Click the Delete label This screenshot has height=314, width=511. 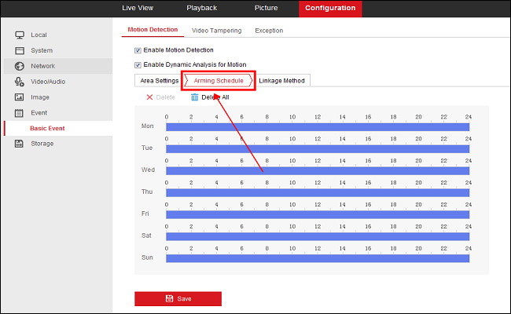(166, 97)
